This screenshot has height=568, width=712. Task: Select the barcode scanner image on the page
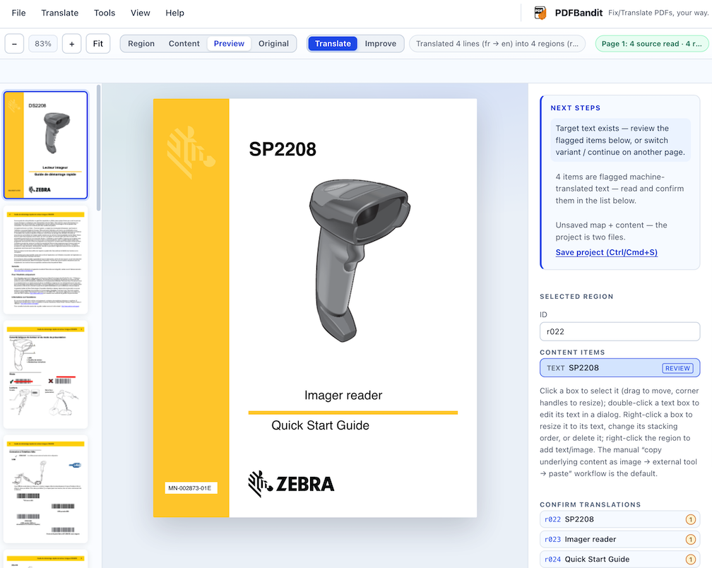[359, 260]
